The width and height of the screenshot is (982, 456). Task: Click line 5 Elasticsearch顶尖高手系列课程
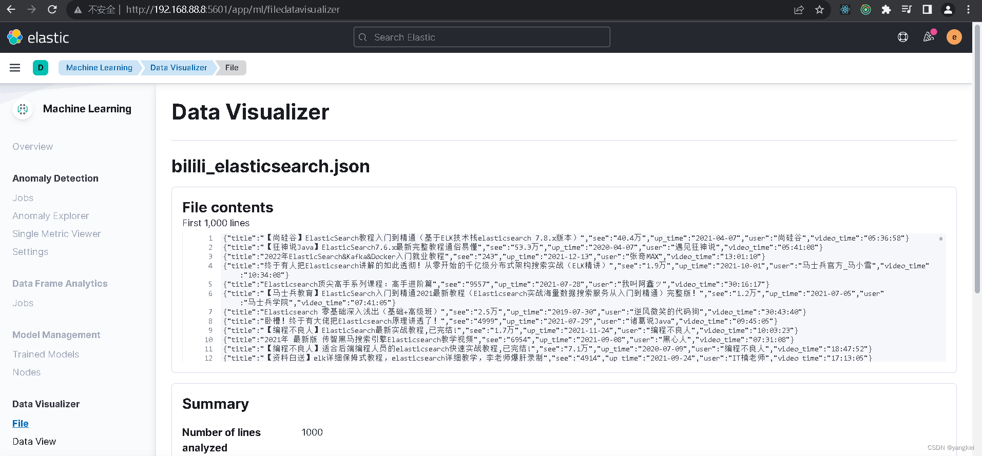[x=496, y=284]
